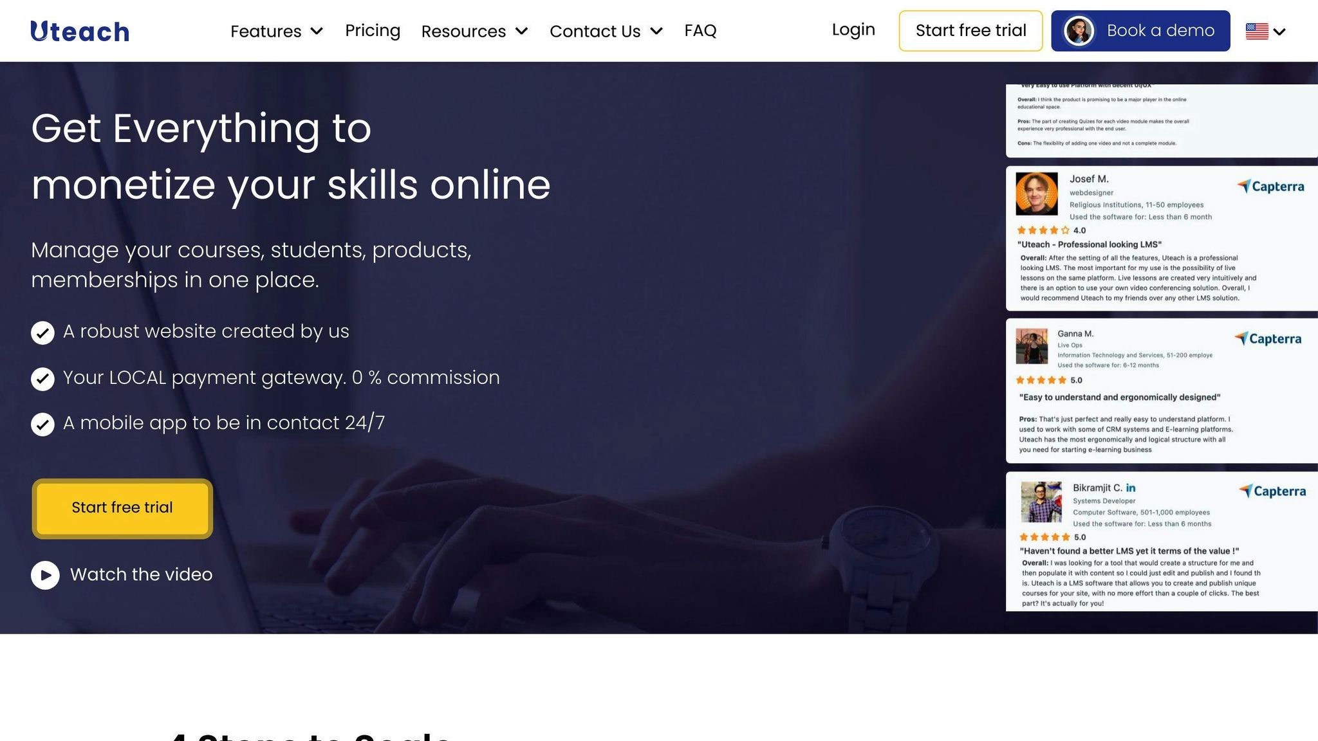Click Ganna M. profile photo
Screen dimensions: 1318x741
tap(1032, 346)
